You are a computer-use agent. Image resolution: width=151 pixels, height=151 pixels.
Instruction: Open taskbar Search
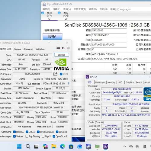(28, 146)
